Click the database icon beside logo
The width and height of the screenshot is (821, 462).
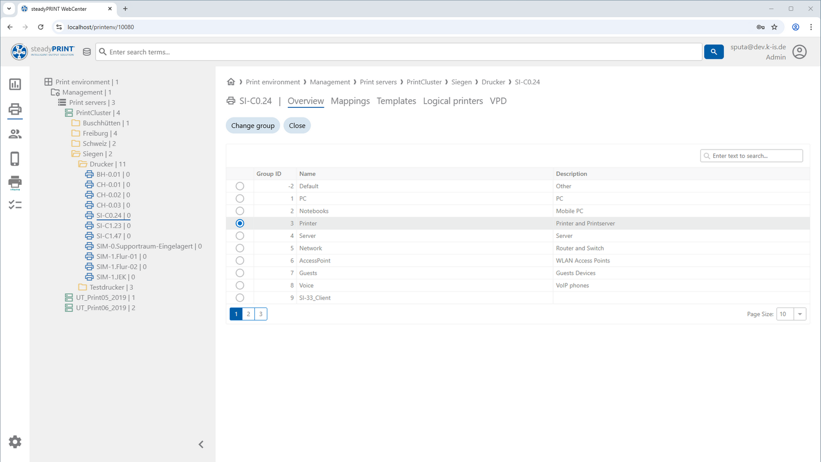point(87,52)
